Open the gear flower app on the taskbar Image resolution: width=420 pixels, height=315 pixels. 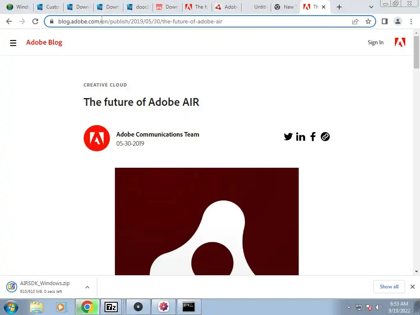[x=164, y=307]
